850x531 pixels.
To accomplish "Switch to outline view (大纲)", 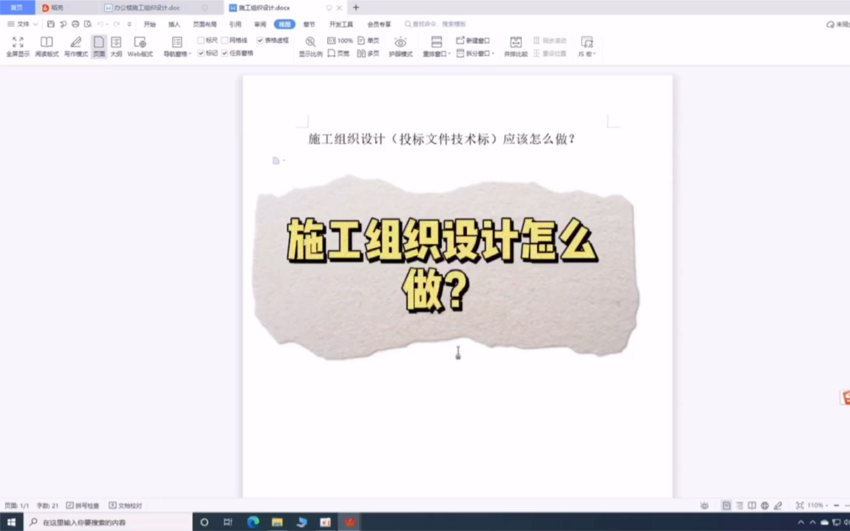I will point(116,46).
